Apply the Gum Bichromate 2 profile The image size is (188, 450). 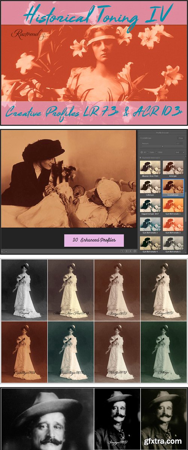150,224
